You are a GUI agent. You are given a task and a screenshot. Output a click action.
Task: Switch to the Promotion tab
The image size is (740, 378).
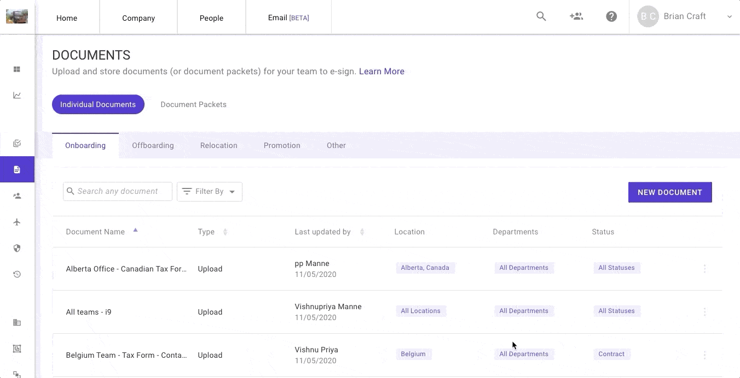click(x=282, y=145)
